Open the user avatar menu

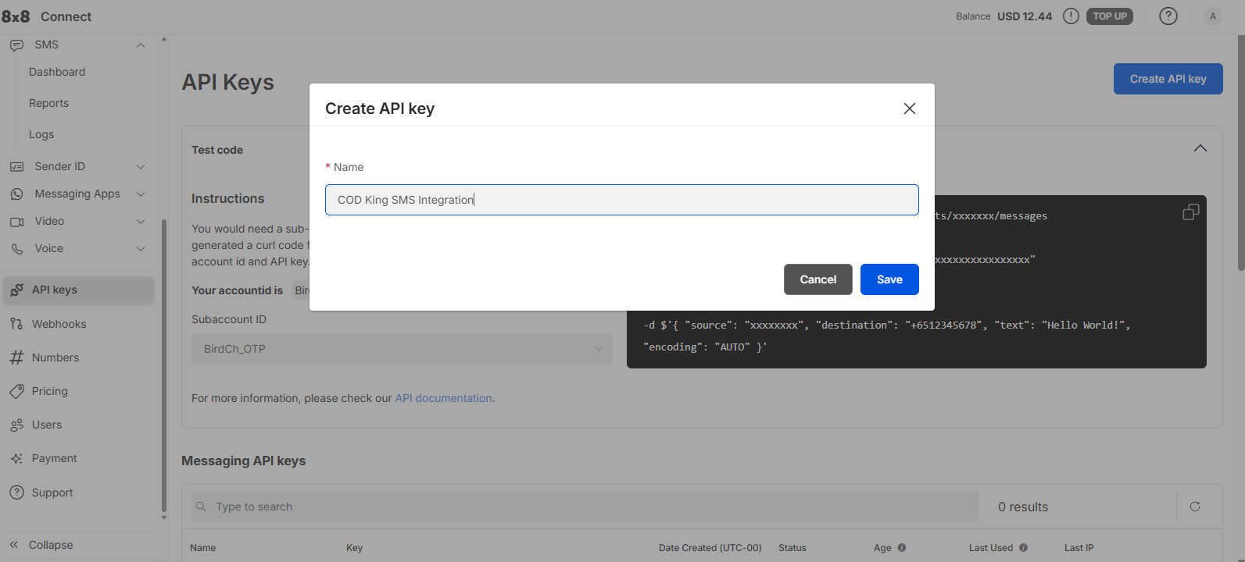point(1212,16)
